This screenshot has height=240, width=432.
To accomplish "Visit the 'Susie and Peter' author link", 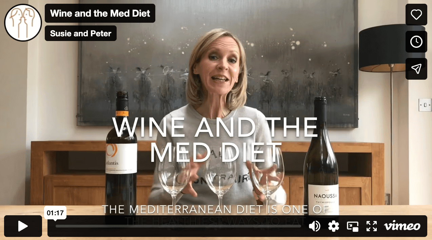I will click(x=81, y=33).
